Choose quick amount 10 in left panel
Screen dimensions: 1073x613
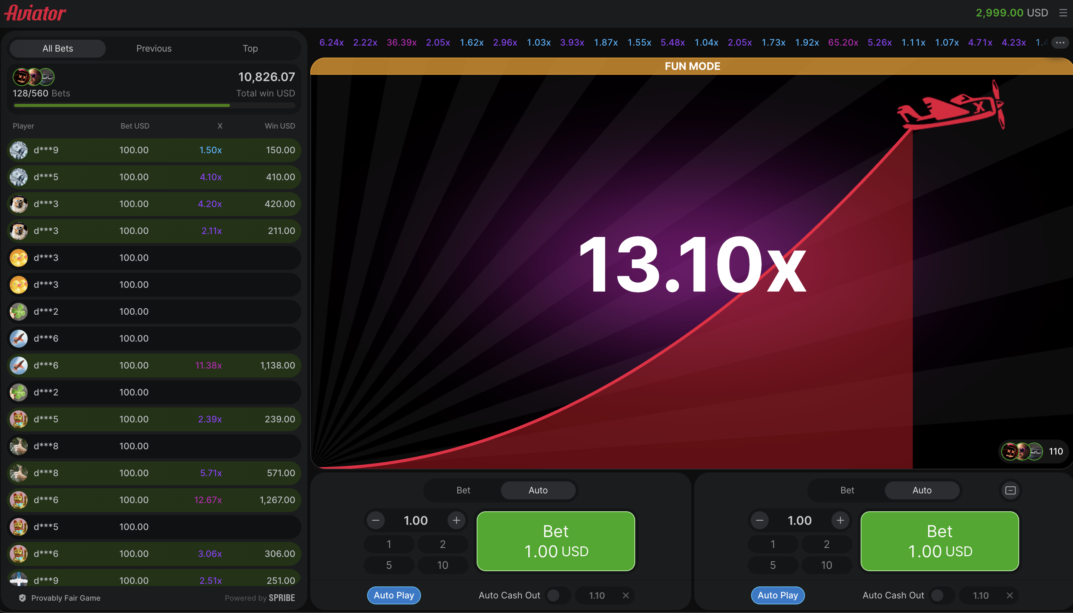coord(443,565)
